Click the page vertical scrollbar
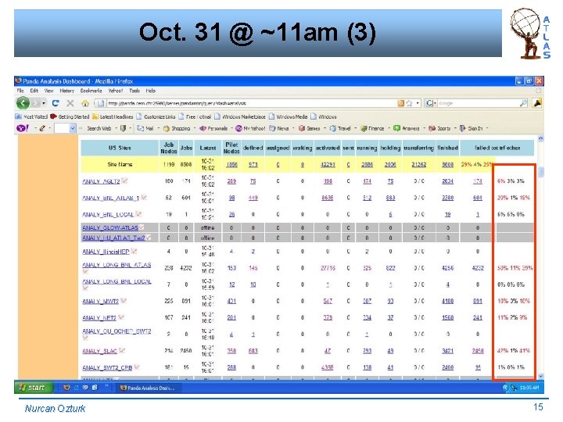The height and width of the screenshot is (422, 563). point(540,257)
